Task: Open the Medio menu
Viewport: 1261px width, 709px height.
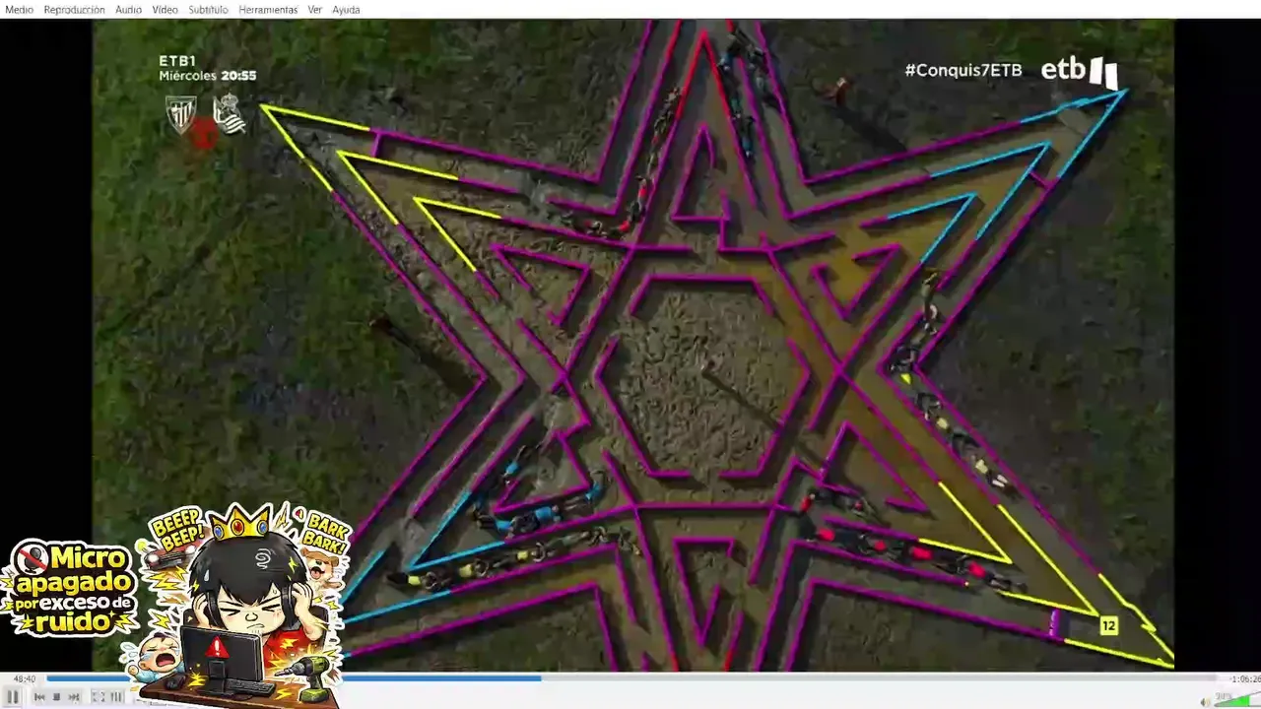Action: pyautogui.click(x=19, y=9)
